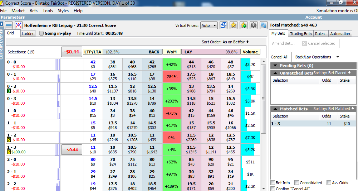Open the Market menu
This screenshot has width=358, height=191.
[x=18, y=11]
